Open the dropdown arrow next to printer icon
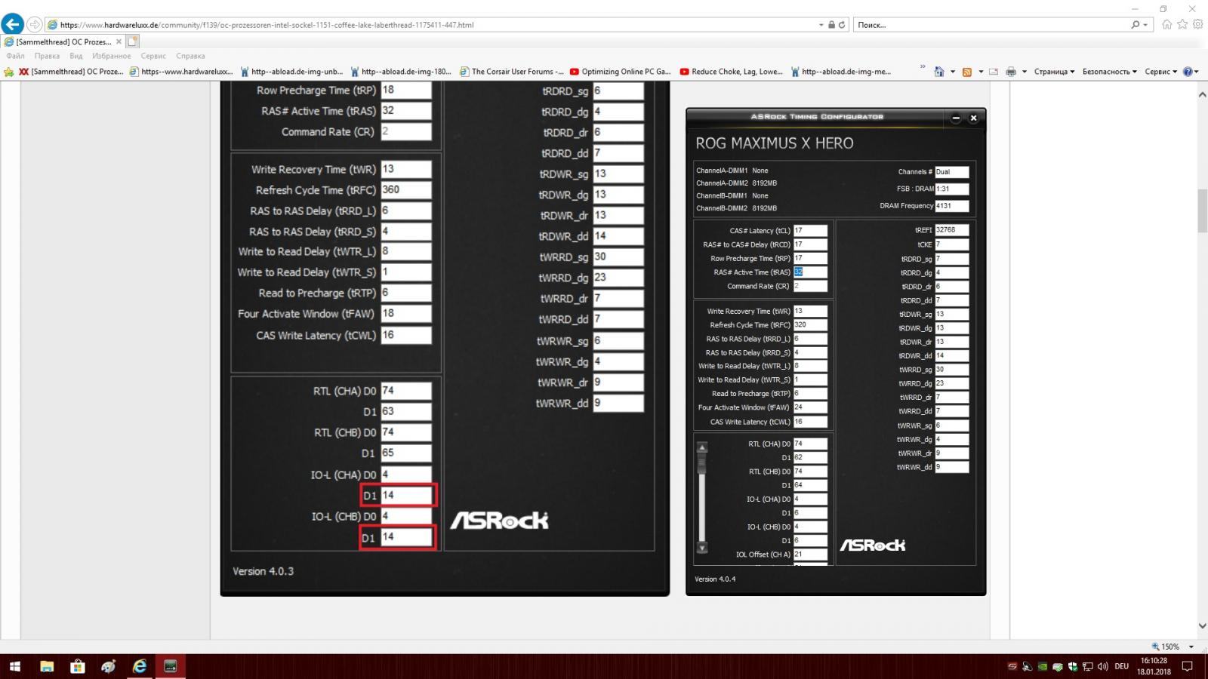This screenshot has width=1208, height=679. point(1024,72)
